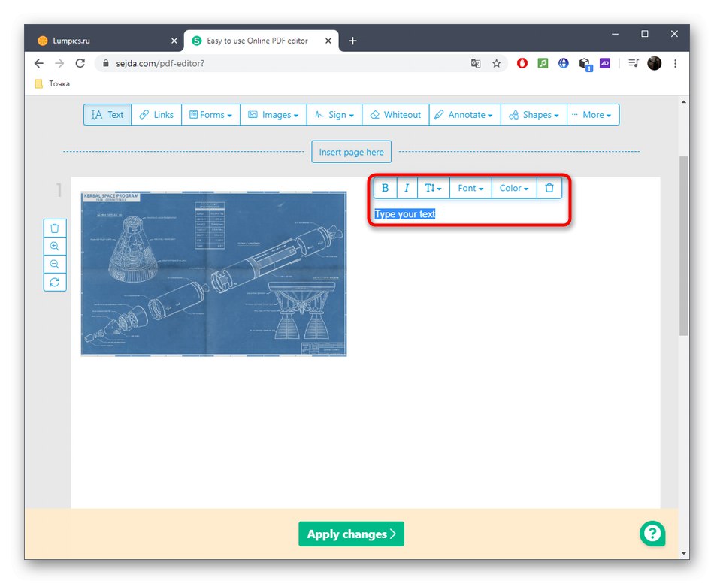Zoom out on the page
This screenshot has width=714, height=584.
pos(54,264)
